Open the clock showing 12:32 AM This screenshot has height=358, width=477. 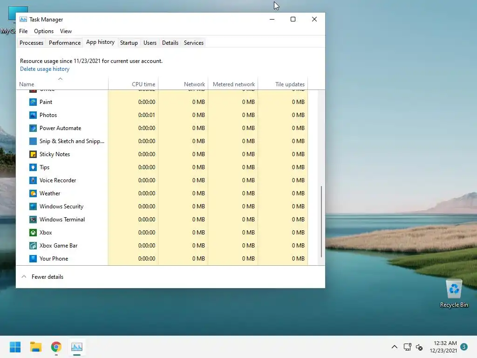tap(443, 347)
